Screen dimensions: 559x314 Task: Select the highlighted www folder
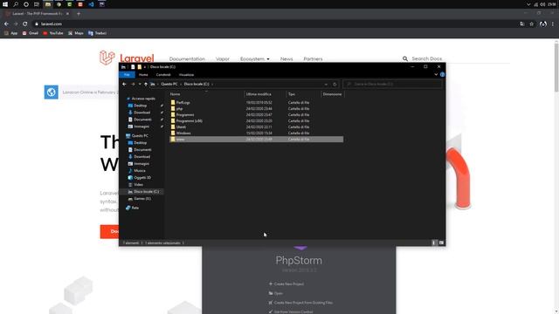pos(256,140)
